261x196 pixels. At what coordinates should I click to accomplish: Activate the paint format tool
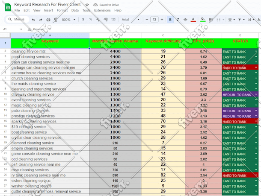tap(56, 20)
